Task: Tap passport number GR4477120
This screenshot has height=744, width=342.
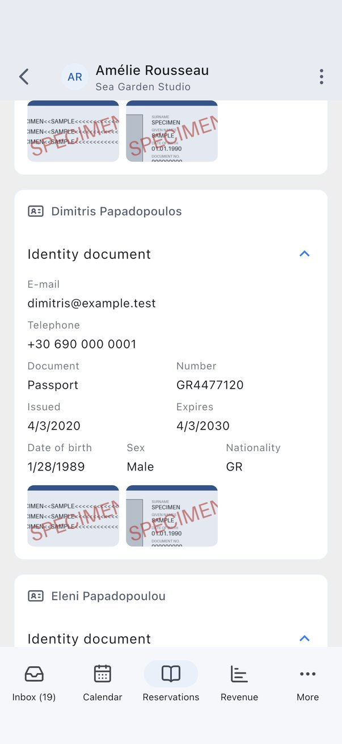Action: pos(210,385)
